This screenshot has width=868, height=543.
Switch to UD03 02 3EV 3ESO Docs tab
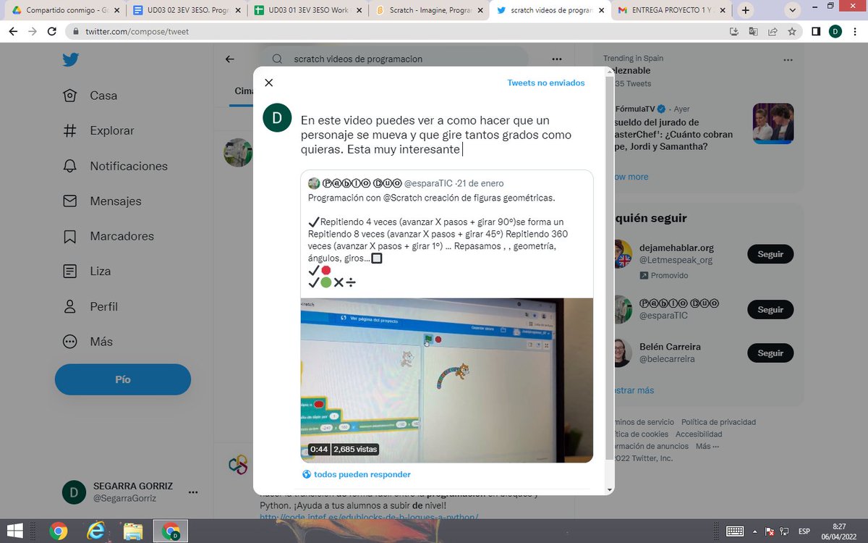(x=188, y=11)
